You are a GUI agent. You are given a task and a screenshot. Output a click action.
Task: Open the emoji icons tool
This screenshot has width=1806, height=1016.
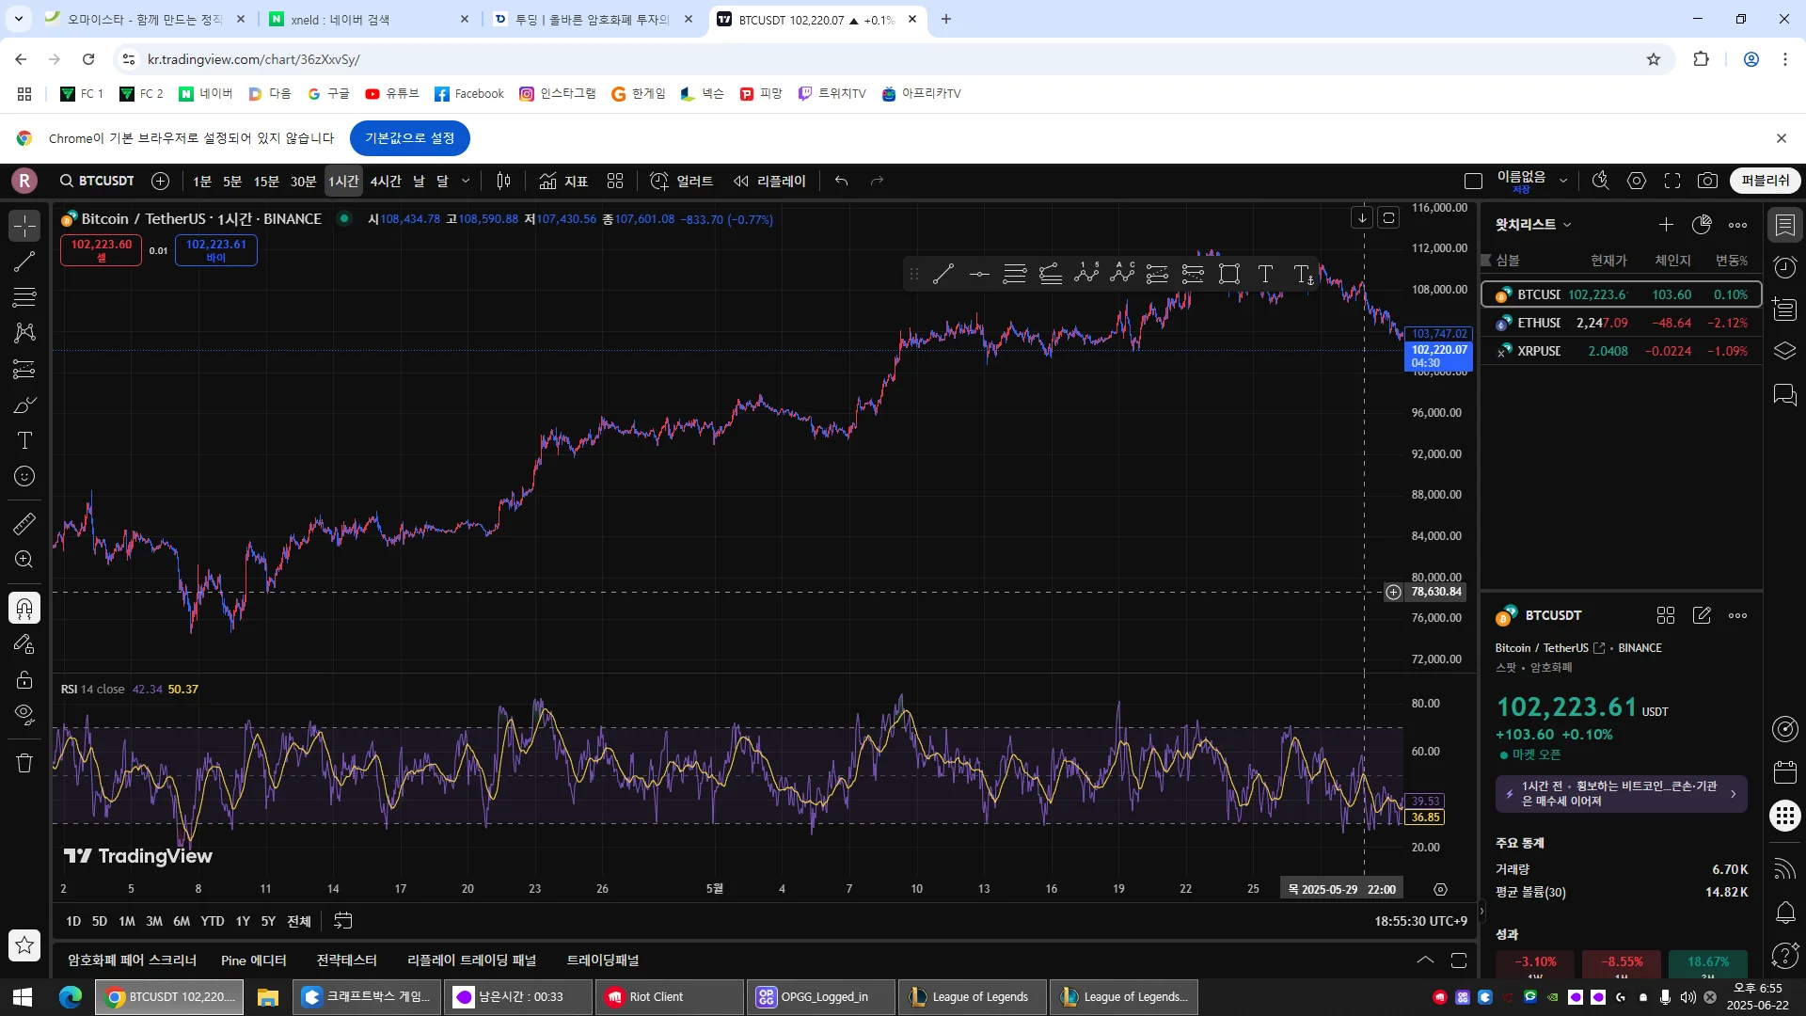pyautogui.click(x=24, y=477)
